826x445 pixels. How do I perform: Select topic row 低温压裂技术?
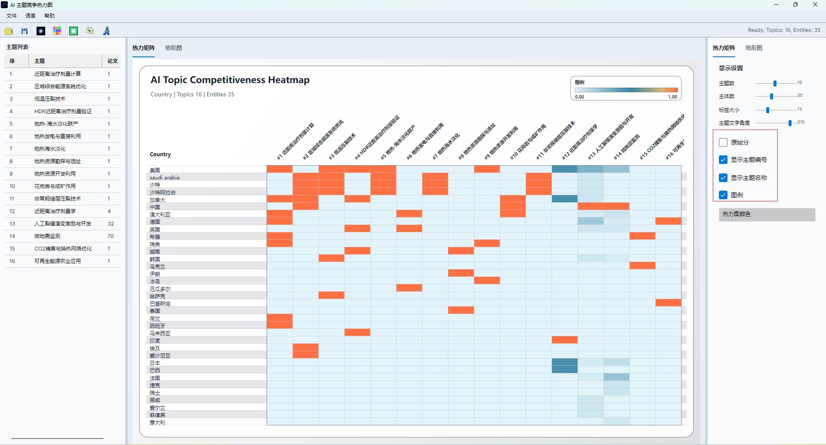(x=62, y=99)
